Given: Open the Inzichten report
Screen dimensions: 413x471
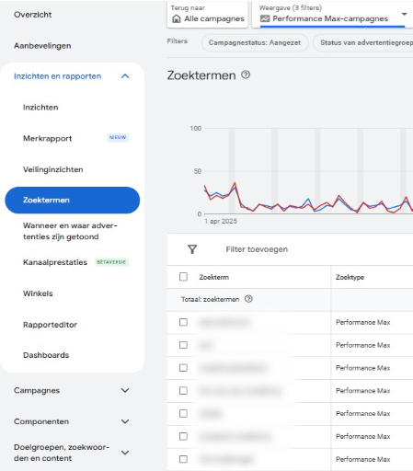Looking at the screenshot, I should click(40, 108).
